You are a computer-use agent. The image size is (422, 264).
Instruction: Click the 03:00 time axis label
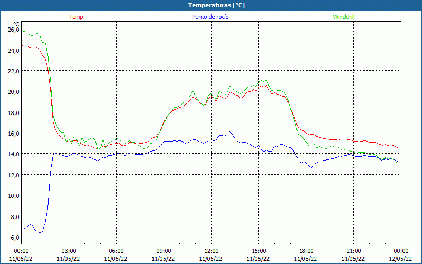(69, 251)
